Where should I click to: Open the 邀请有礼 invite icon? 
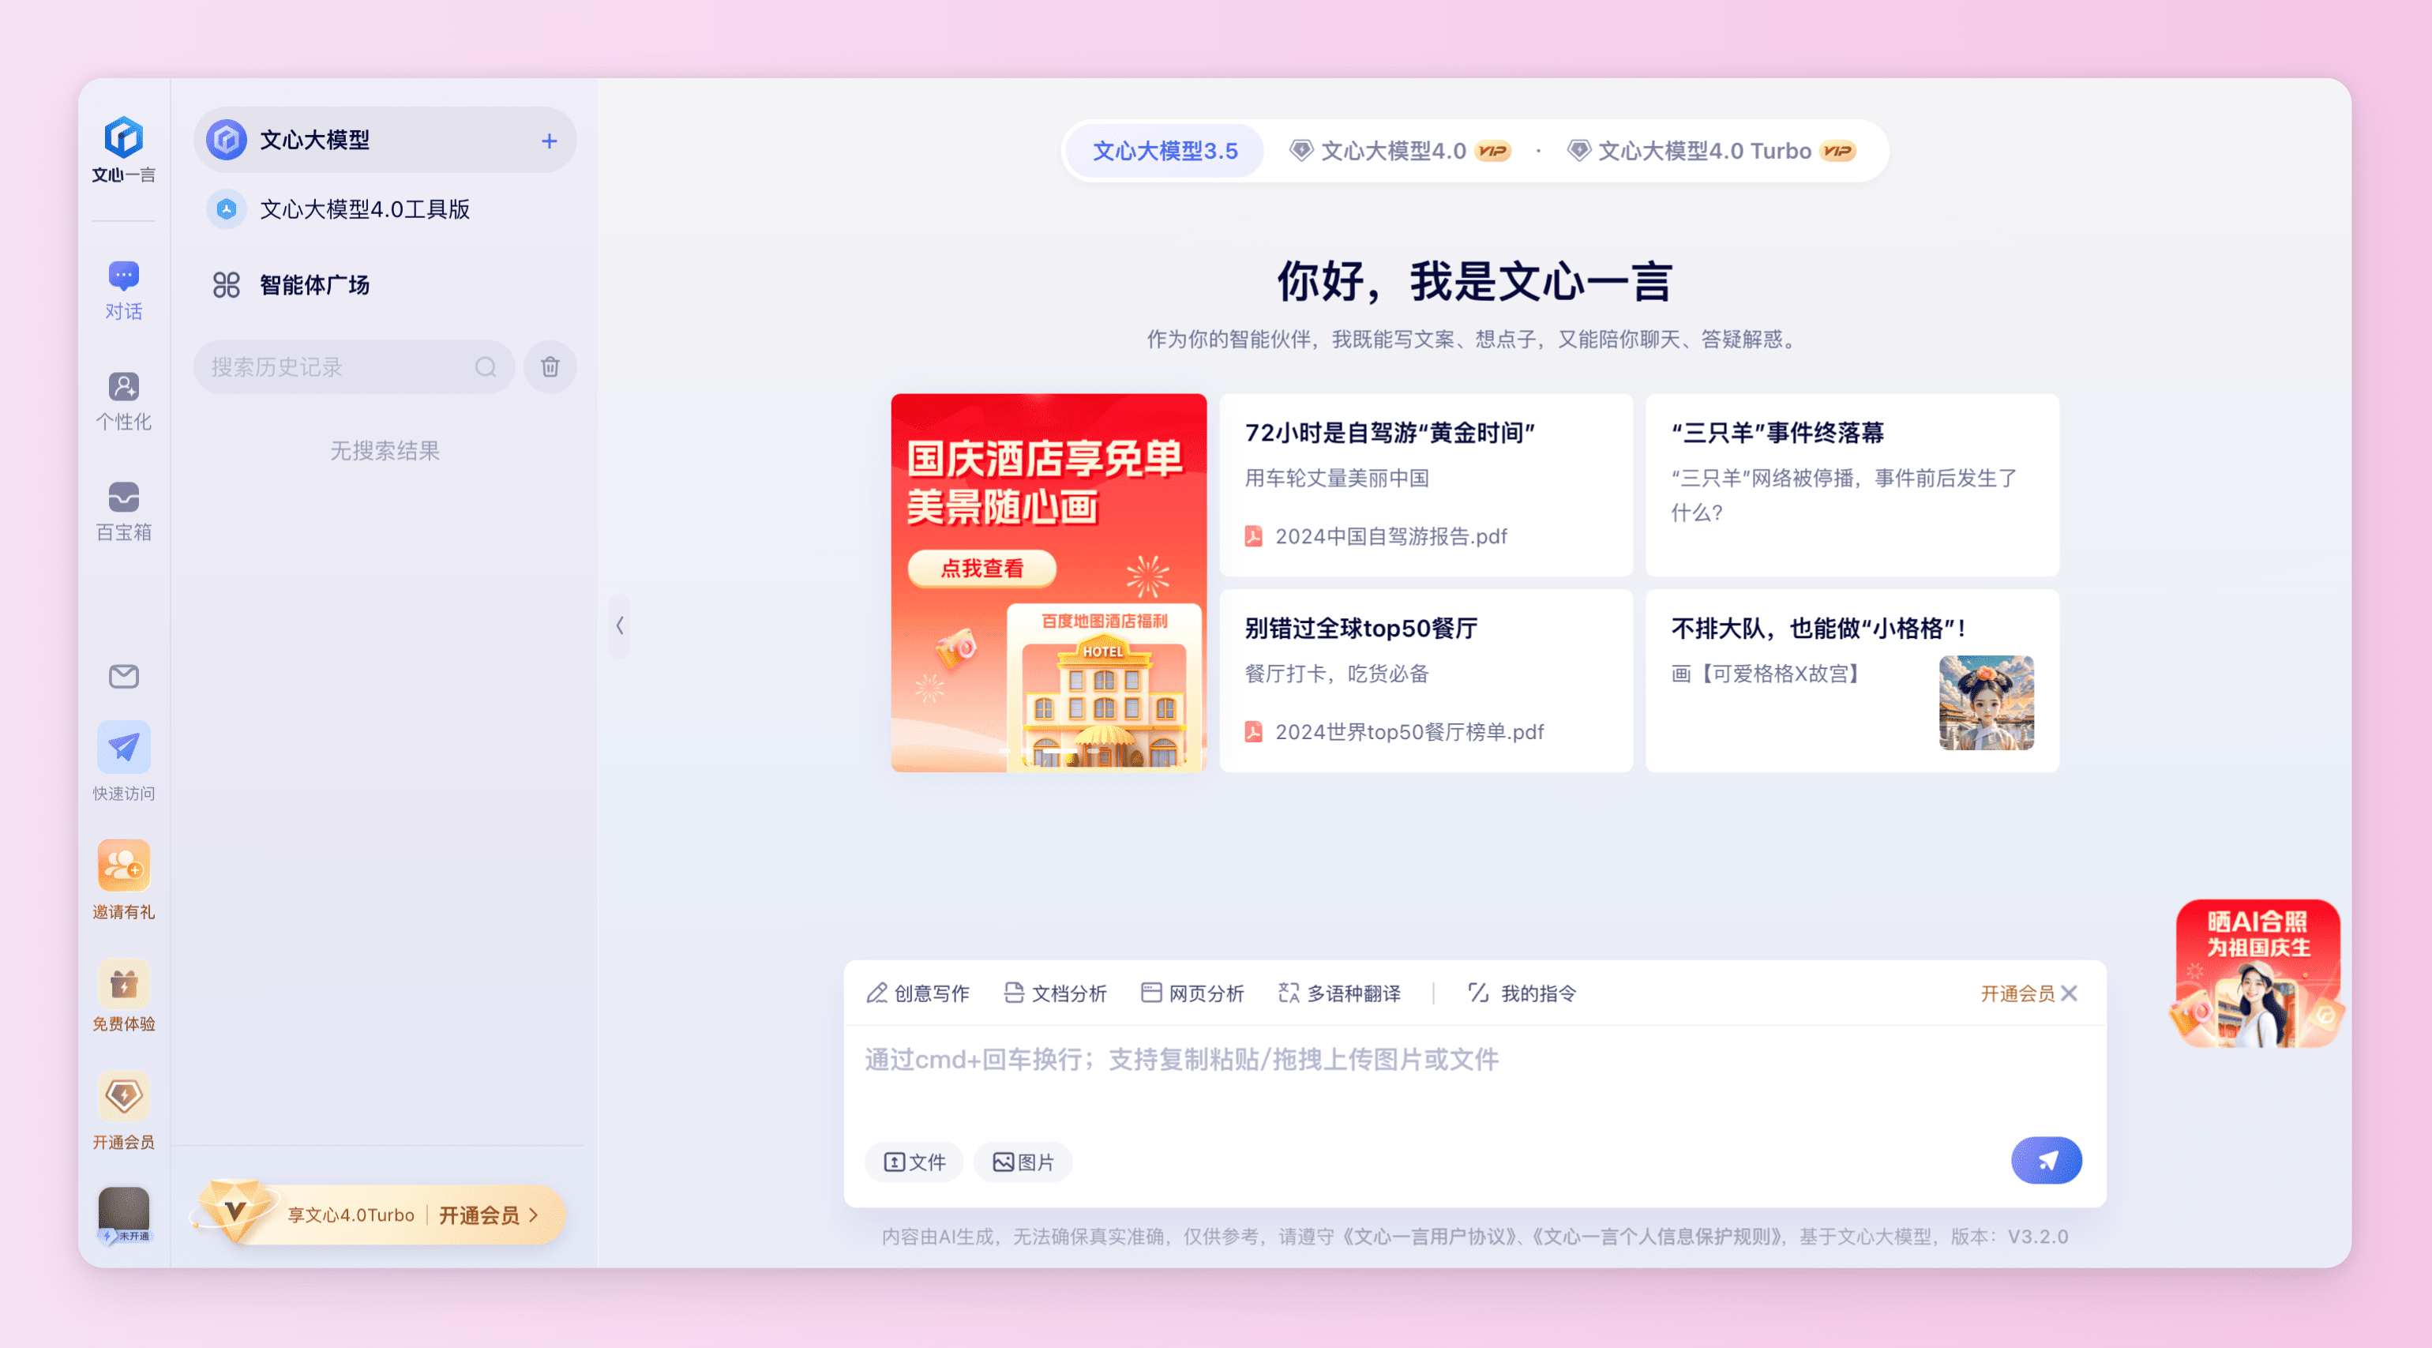click(x=124, y=865)
